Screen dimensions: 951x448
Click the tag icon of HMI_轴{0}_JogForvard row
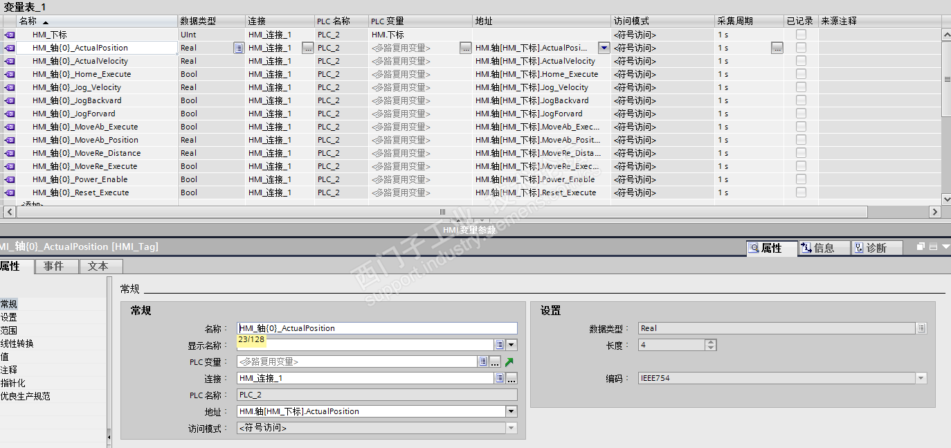(9, 114)
